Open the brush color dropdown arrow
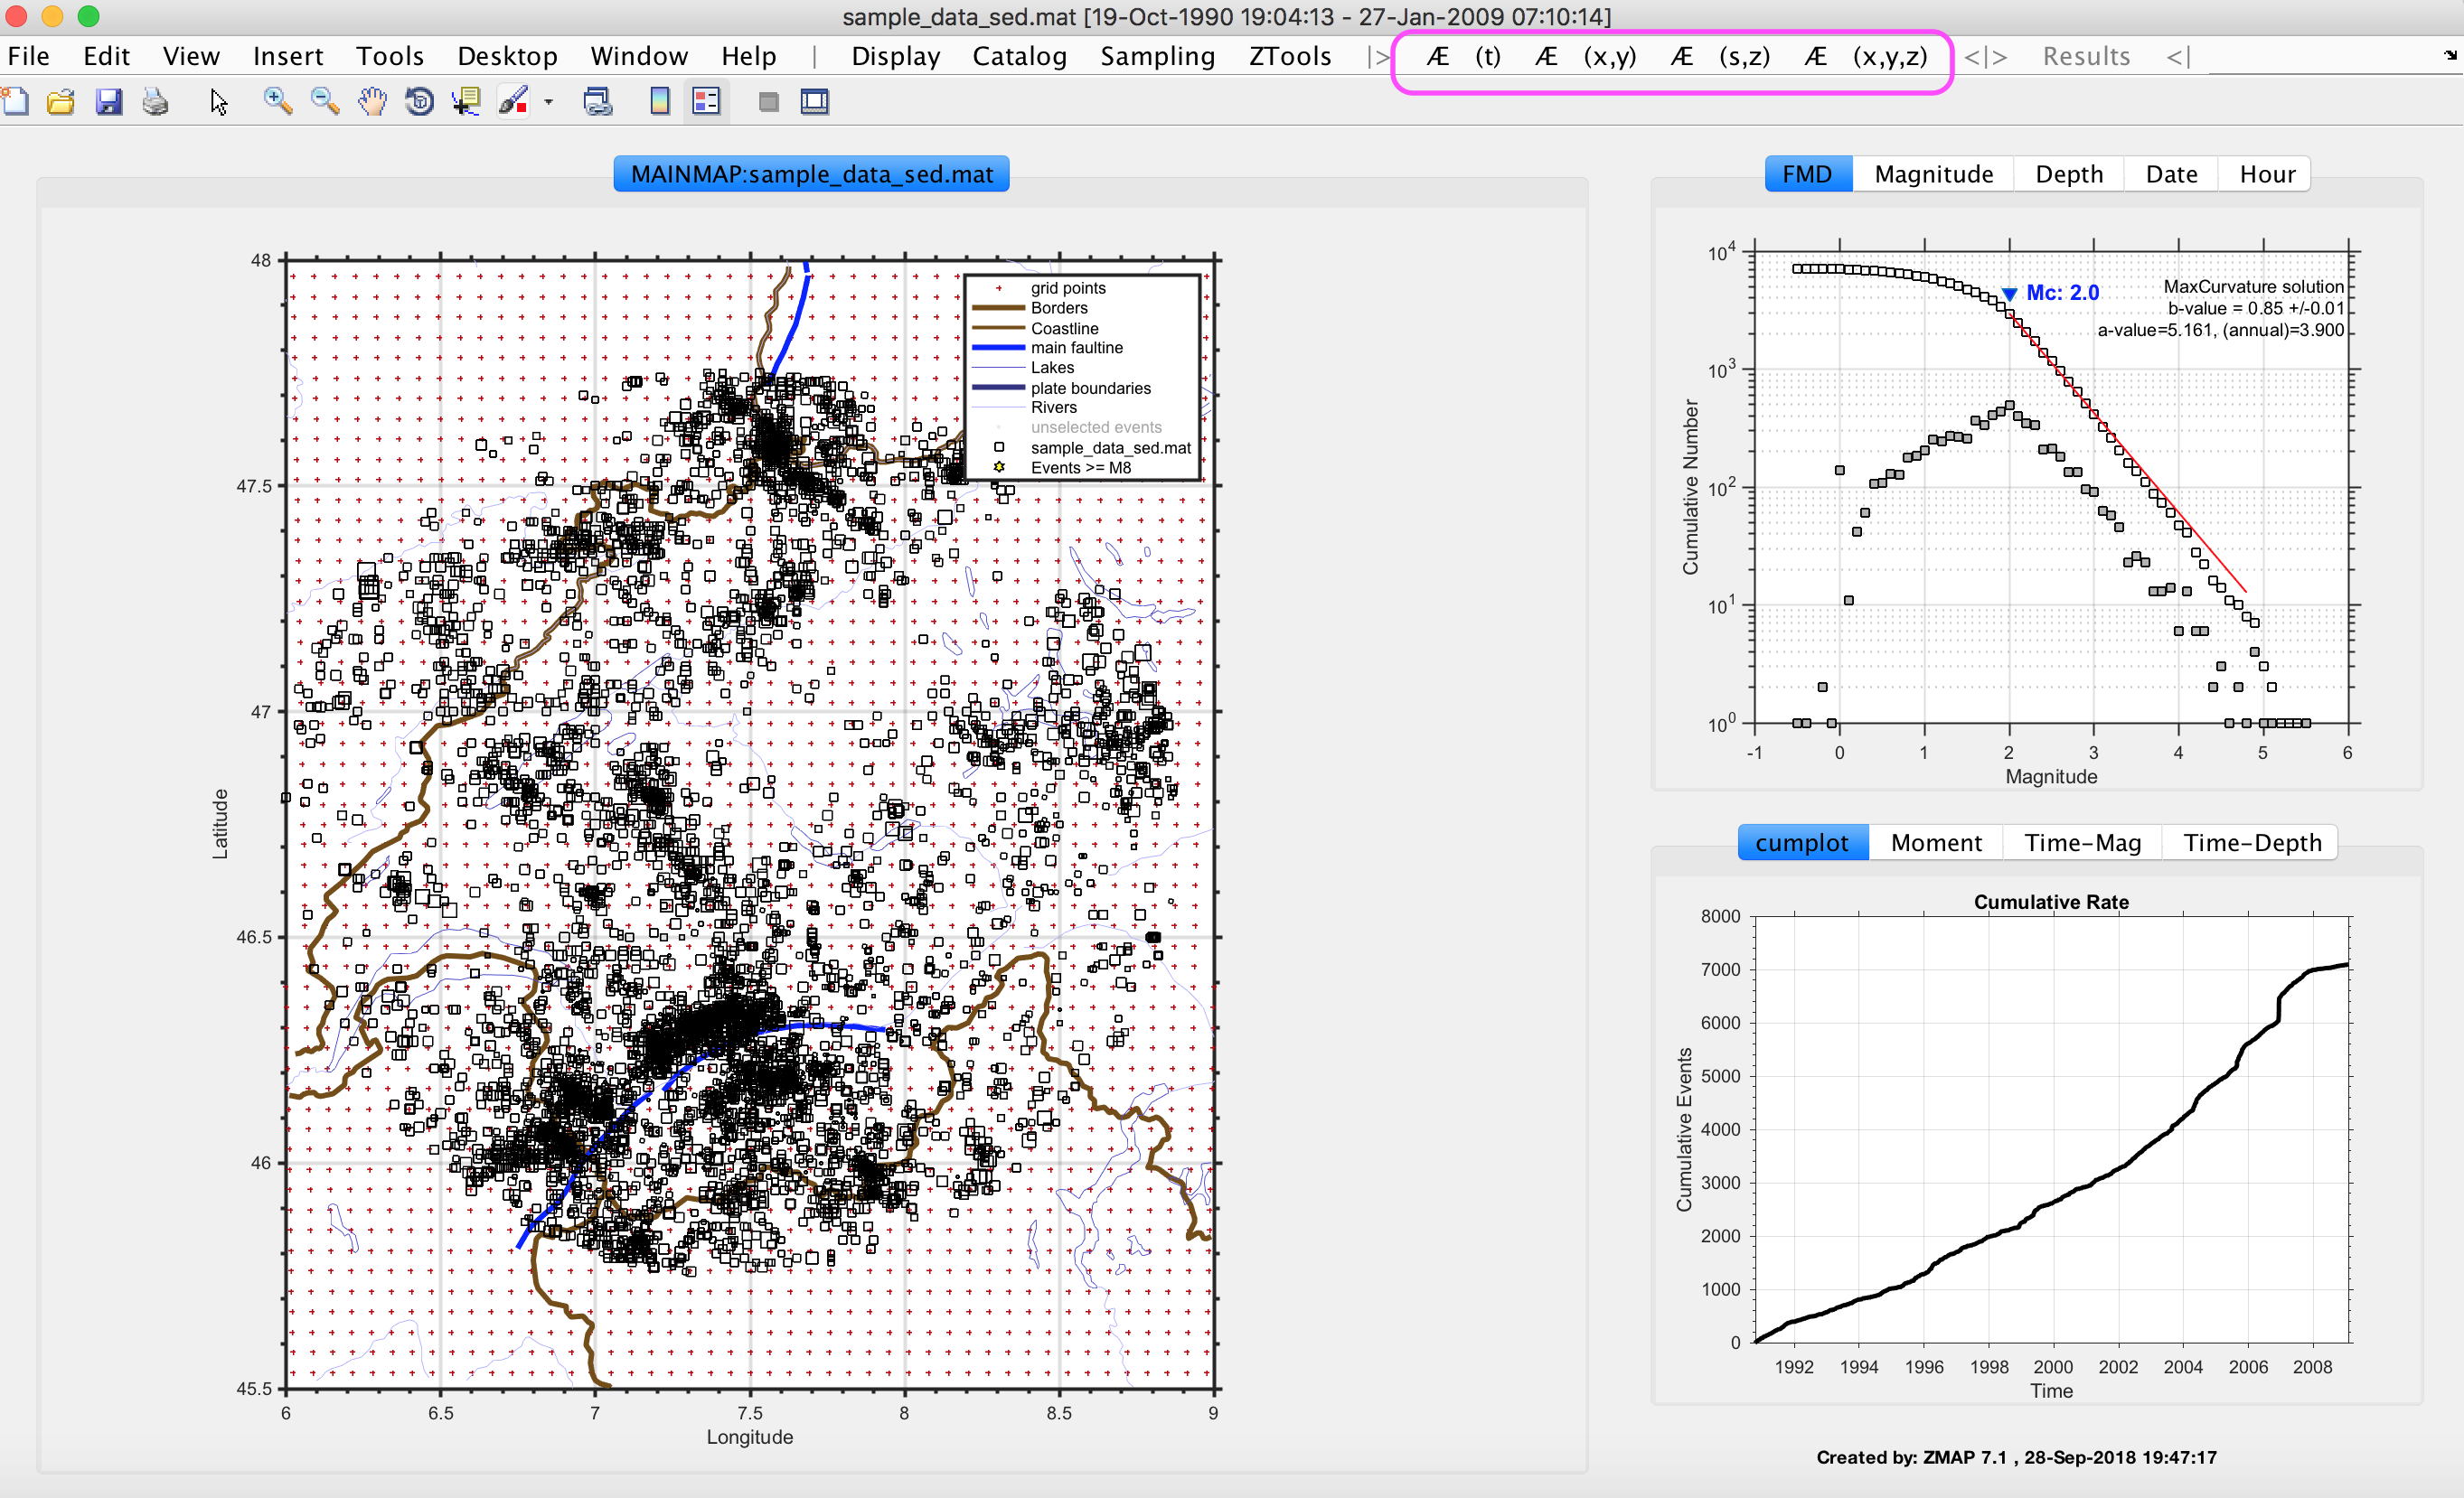The height and width of the screenshot is (1498, 2464). 547,101
